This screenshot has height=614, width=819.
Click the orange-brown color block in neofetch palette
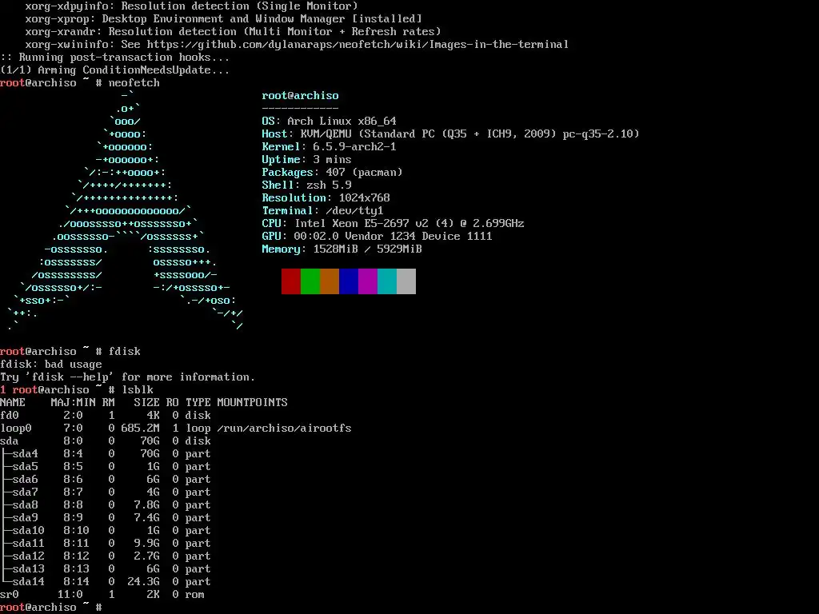tap(330, 281)
